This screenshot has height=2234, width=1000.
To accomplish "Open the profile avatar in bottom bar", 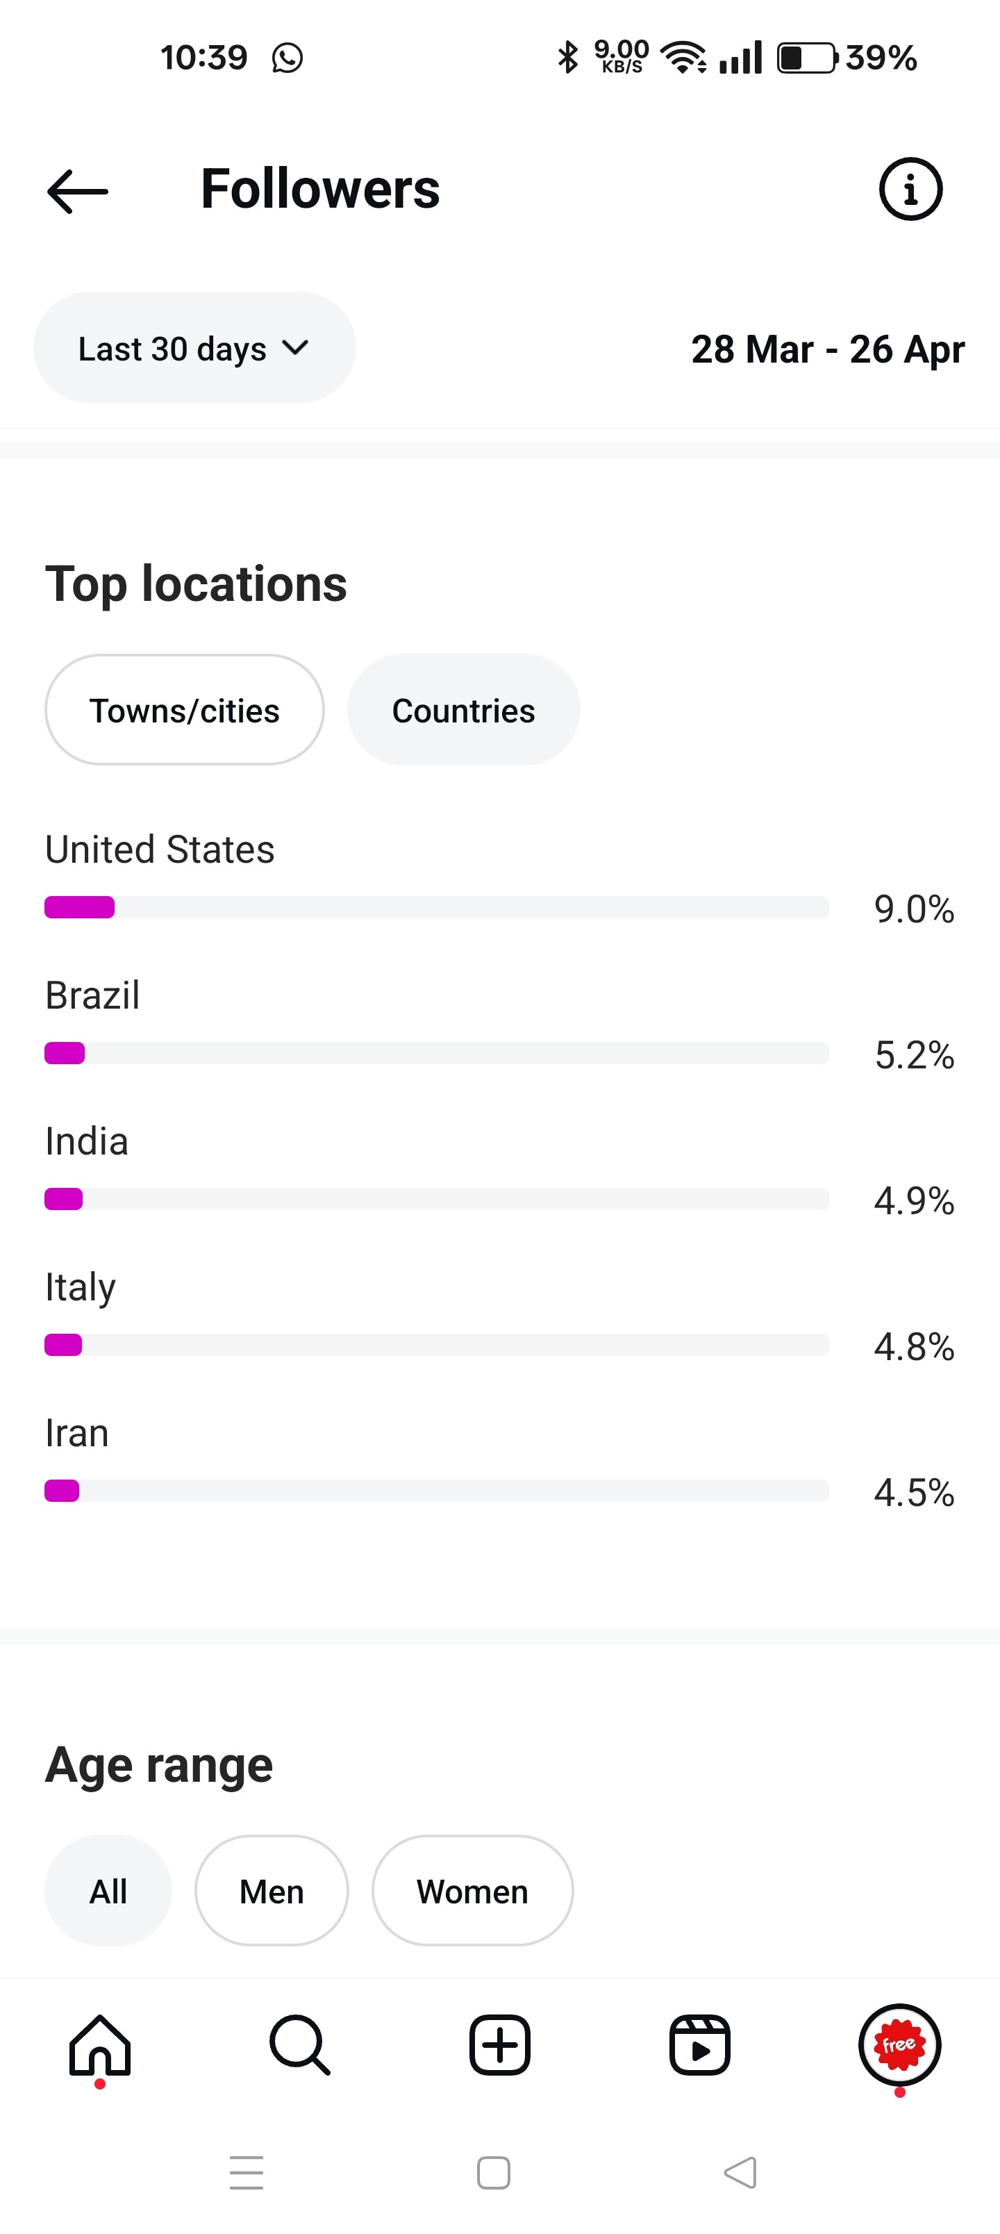I will tap(899, 2045).
